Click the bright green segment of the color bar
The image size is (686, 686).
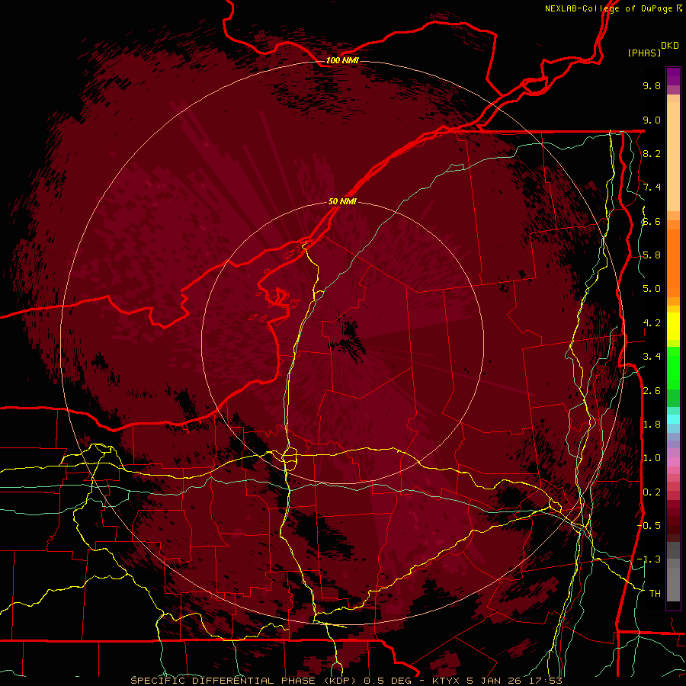click(x=673, y=367)
